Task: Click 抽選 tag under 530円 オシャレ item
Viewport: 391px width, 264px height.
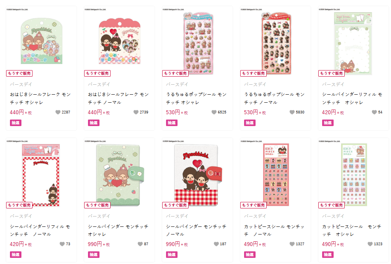Action: (x=171, y=123)
